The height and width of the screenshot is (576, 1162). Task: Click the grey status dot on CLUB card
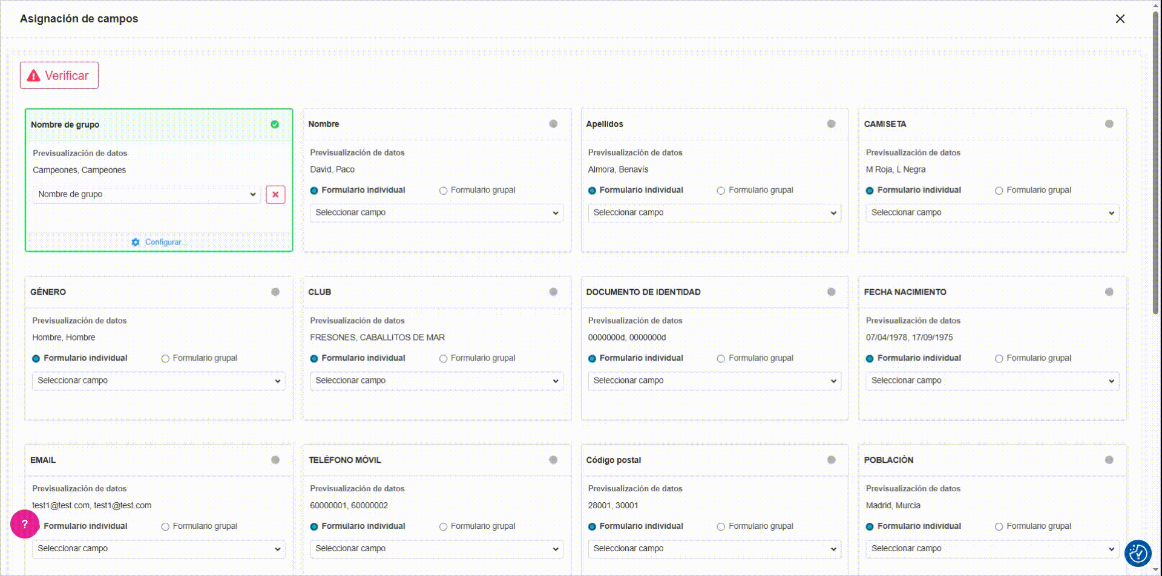pos(553,292)
